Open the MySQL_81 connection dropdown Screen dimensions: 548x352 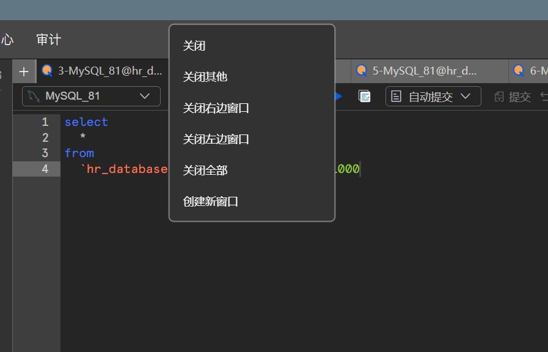(91, 96)
